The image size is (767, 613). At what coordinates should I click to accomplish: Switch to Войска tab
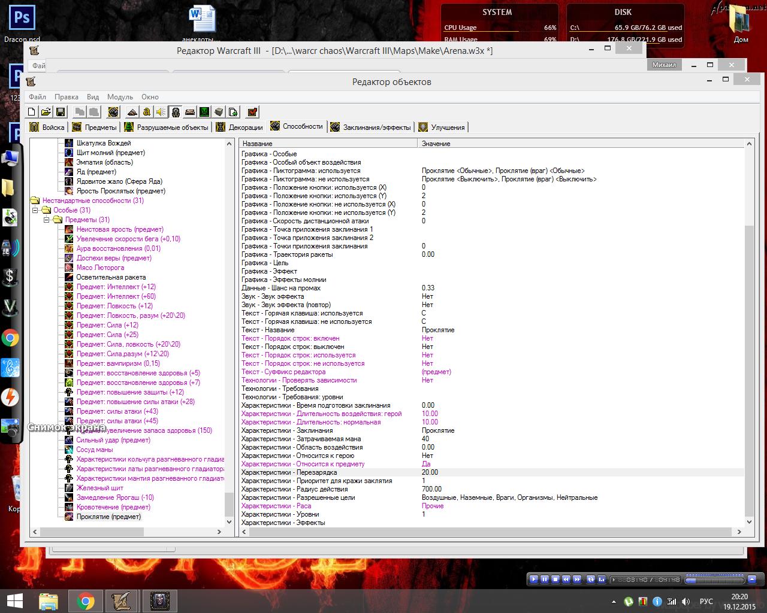click(47, 127)
